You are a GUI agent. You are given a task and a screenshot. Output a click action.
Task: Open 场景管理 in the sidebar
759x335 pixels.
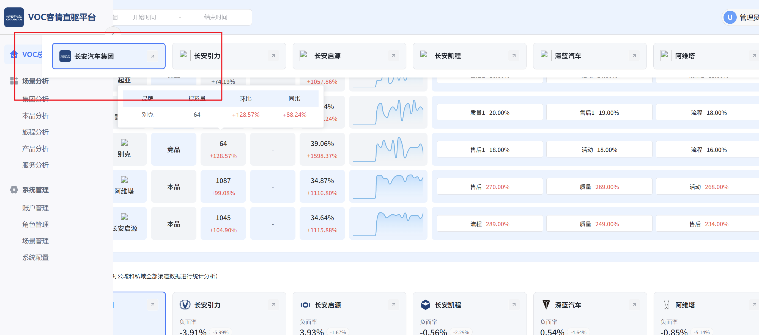tap(35, 241)
